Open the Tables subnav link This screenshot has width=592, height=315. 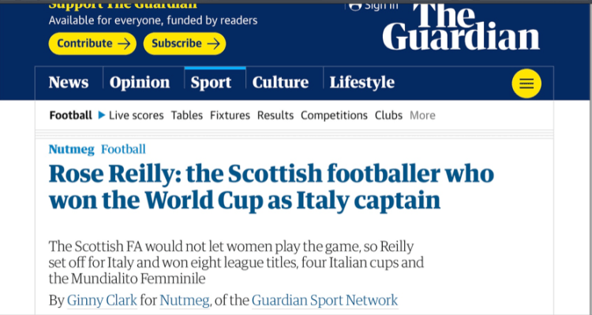click(187, 115)
